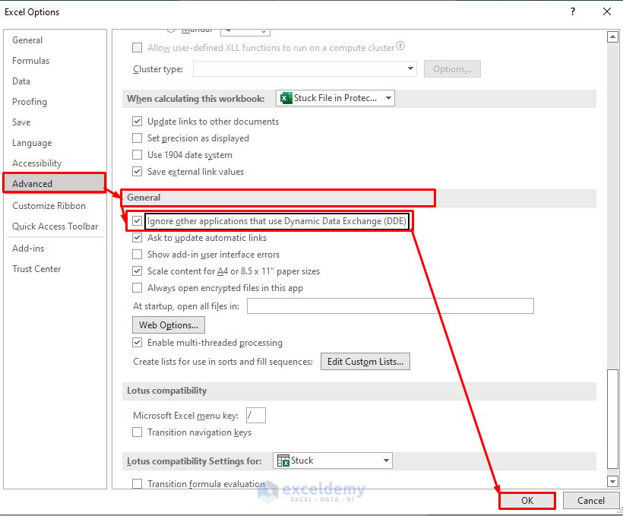Image resolution: width=623 pixels, height=516 pixels.
Task: Disable Ignore other applications that use DDE
Action: click(x=138, y=221)
